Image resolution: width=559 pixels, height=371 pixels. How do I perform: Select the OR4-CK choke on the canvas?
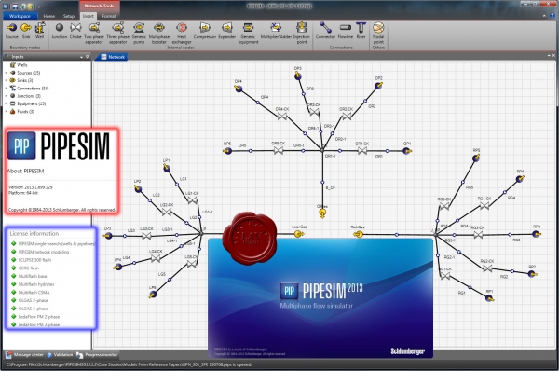point(282,116)
